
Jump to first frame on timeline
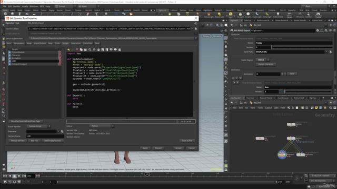coord(5,176)
